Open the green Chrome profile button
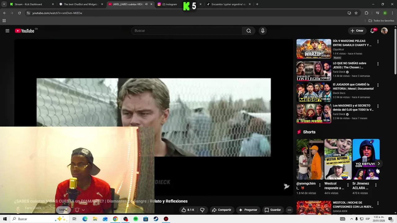Image resolution: width=397 pixels, height=223 pixels. [385, 13]
